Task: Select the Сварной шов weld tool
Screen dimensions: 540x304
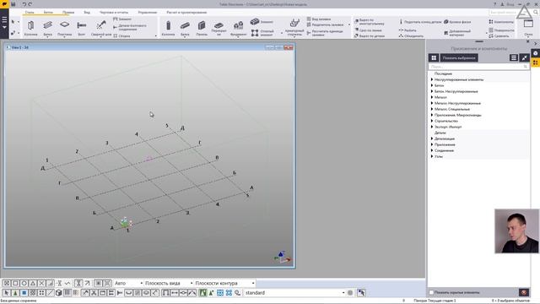Action: (101, 28)
